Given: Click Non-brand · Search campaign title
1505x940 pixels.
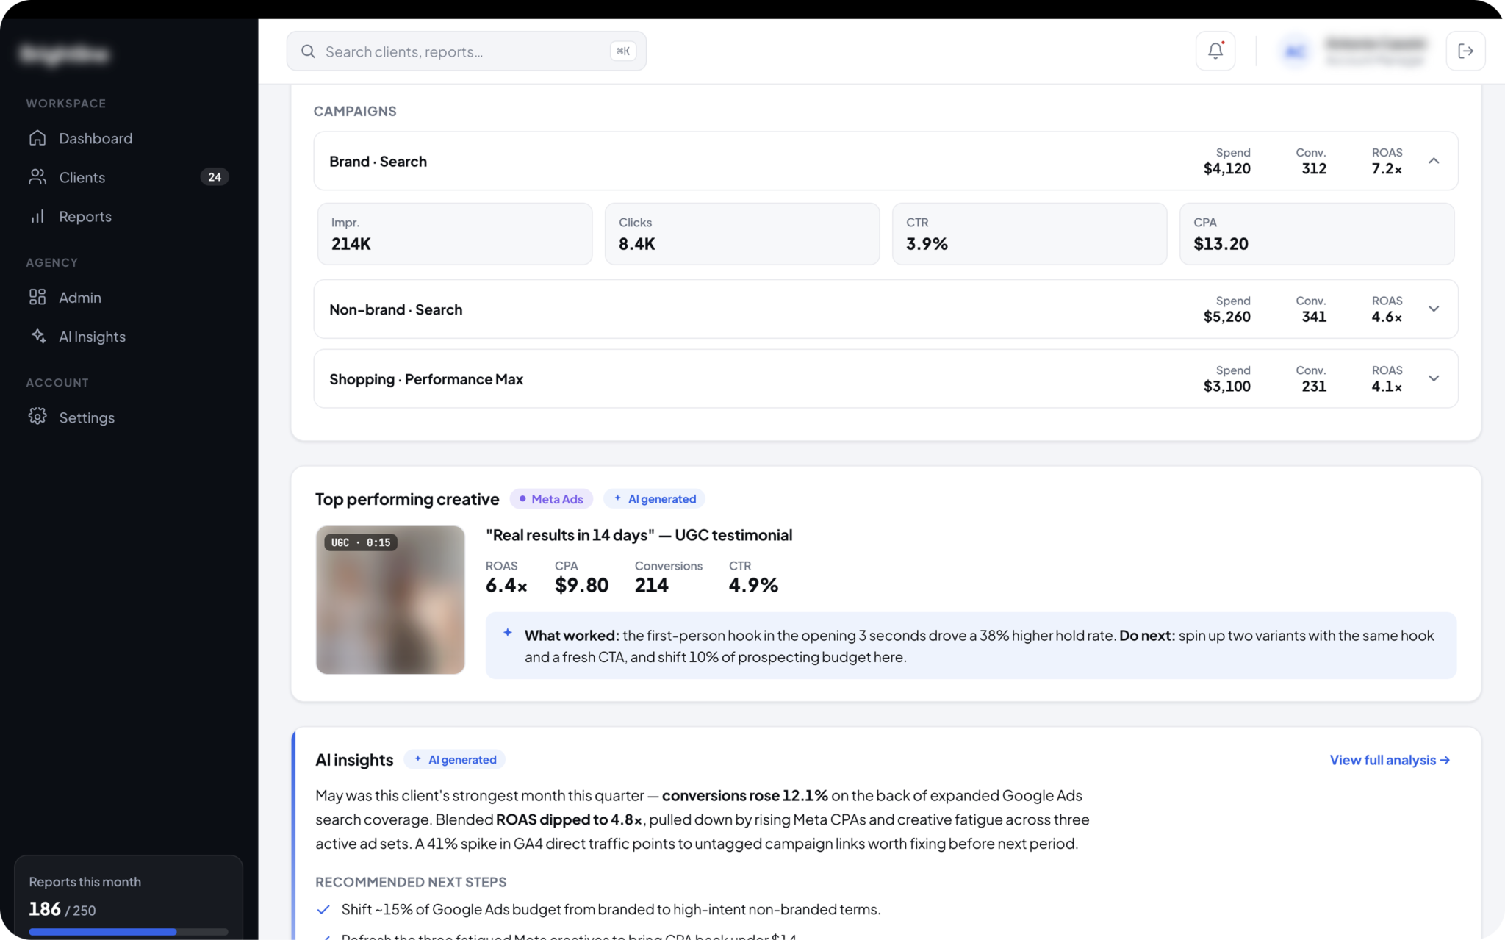Looking at the screenshot, I should pyautogui.click(x=395, y=309).
